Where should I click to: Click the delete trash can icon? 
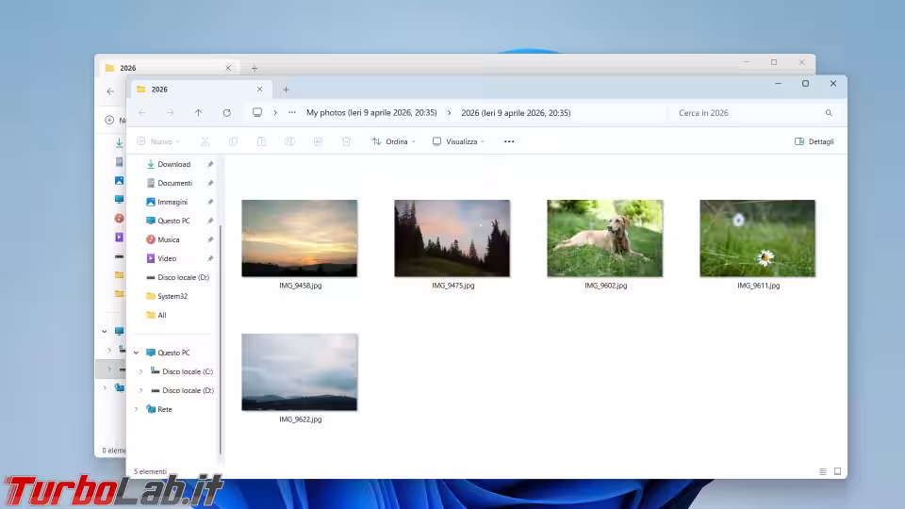[x=346, y=141]
